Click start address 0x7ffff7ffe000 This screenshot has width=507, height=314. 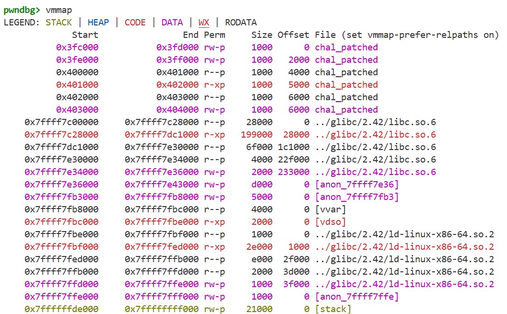(61, 297)
